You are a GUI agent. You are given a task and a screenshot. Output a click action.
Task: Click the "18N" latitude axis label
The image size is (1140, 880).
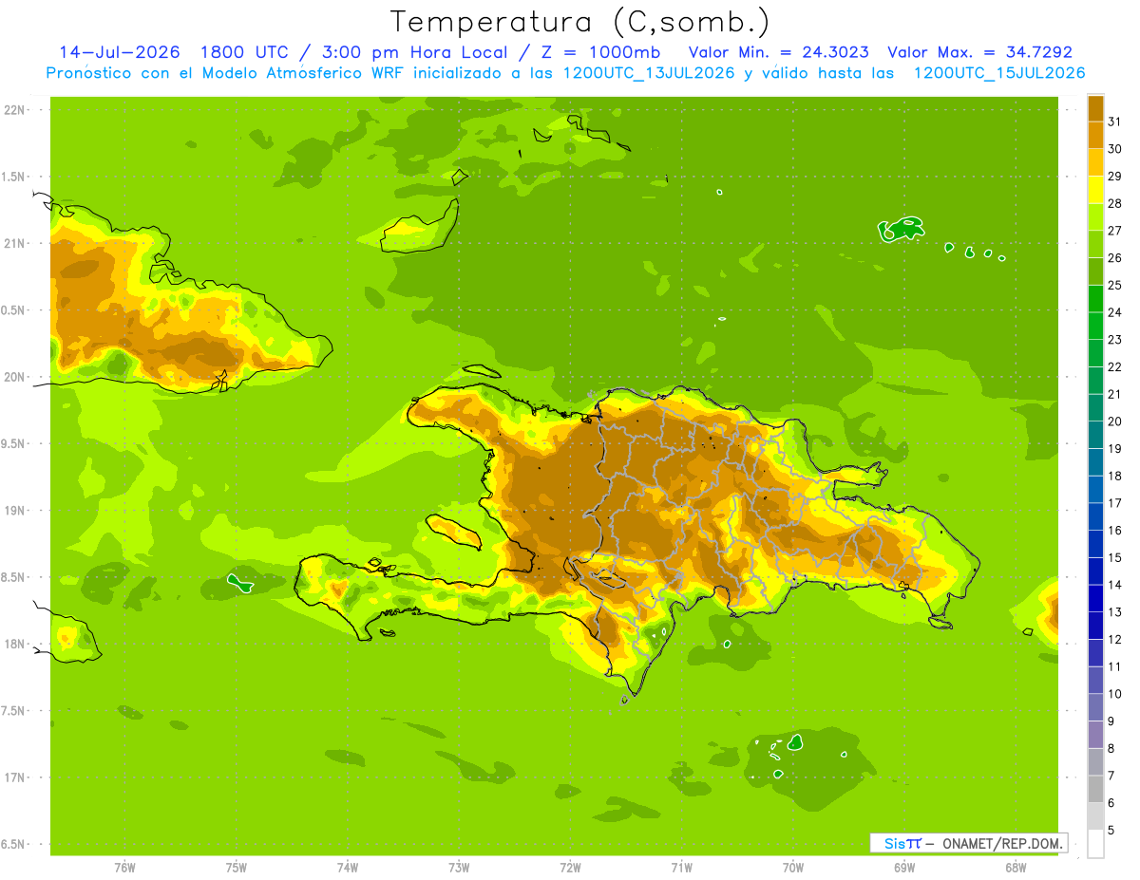pos(14,645)
